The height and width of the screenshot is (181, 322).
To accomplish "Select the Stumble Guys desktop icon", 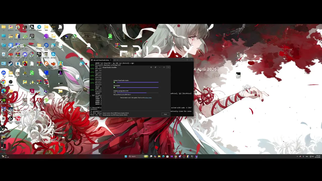I will (x=60, y=65).
